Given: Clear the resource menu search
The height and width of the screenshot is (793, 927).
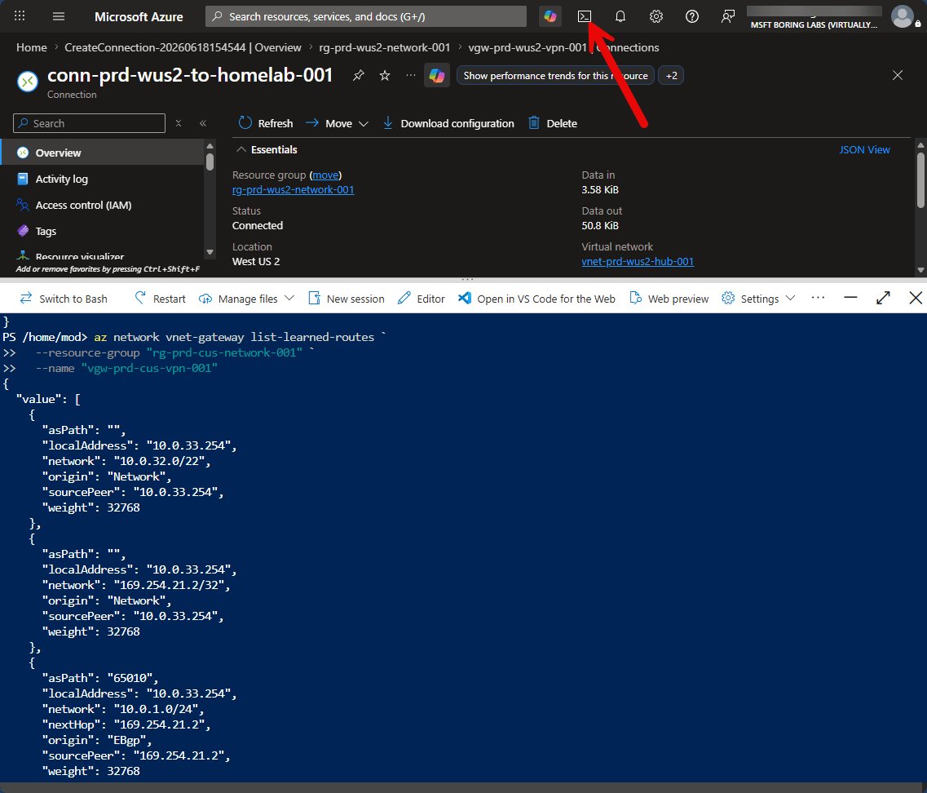Looking at the screenshot, I should click(179, 123).
